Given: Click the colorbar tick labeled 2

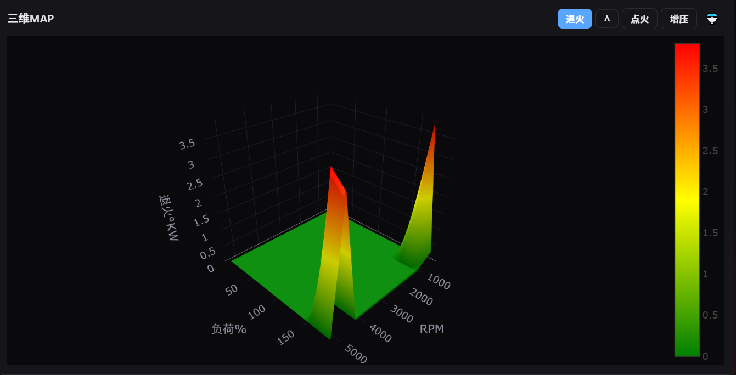Looking at the screenshot, I should pos(705,191).
